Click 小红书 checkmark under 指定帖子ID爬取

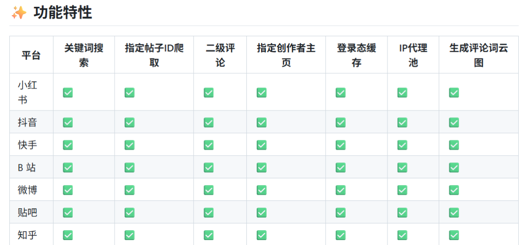pos(129,92)
